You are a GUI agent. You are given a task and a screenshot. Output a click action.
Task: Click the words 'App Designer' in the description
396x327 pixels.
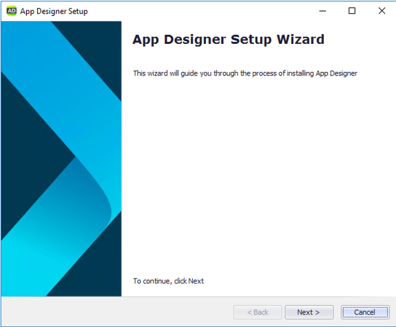[336, 73]
